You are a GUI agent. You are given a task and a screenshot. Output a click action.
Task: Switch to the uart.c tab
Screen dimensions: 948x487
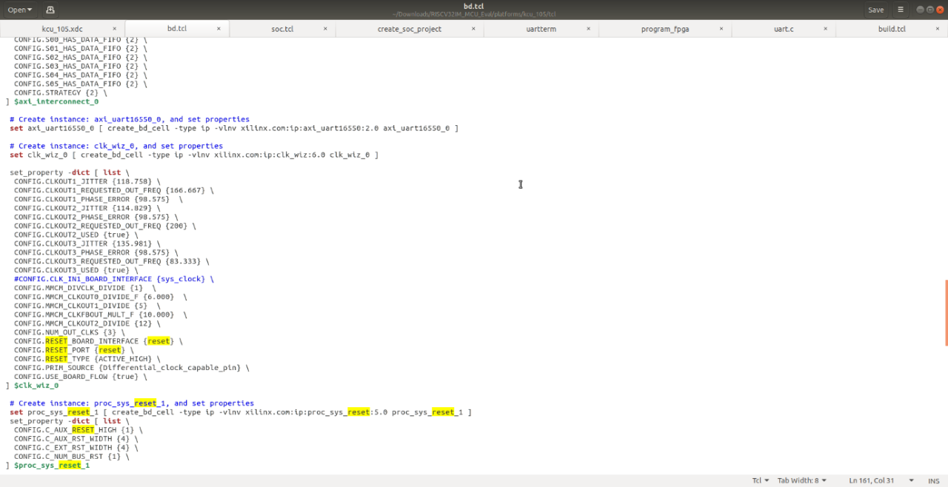pyautogui.click(x=784, y=29)
